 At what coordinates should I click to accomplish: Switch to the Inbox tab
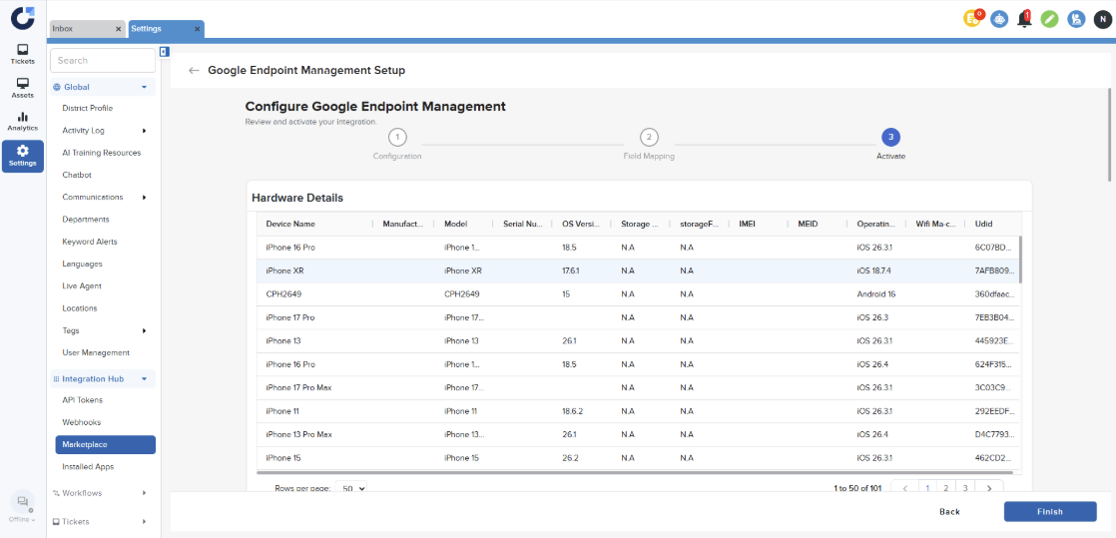(70, 29)
